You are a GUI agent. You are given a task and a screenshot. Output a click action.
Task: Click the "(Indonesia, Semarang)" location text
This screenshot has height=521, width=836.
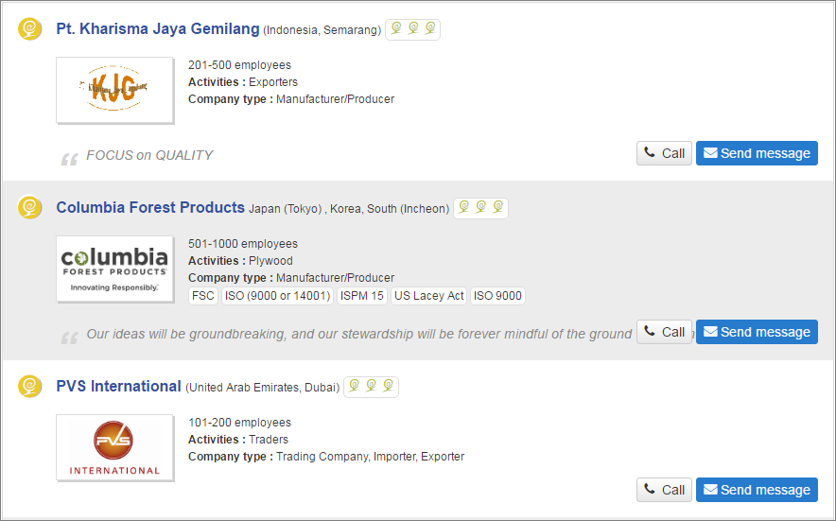click(x=322, y=30)
